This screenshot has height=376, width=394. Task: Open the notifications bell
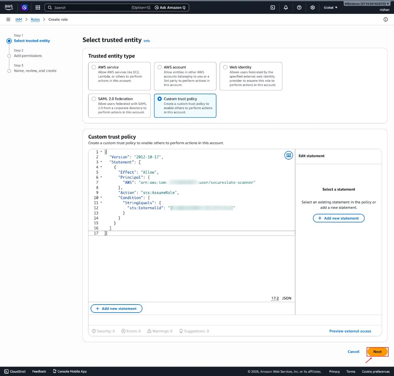tap(286, 8)
